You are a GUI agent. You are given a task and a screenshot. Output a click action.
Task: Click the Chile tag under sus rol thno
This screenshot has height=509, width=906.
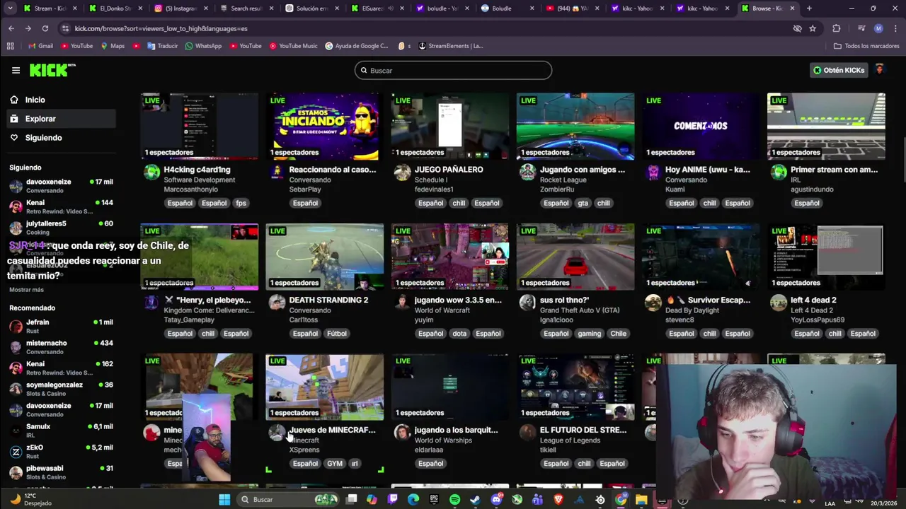618,334
